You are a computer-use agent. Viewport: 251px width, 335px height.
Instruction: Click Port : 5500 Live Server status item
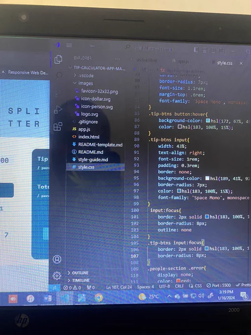219,285
